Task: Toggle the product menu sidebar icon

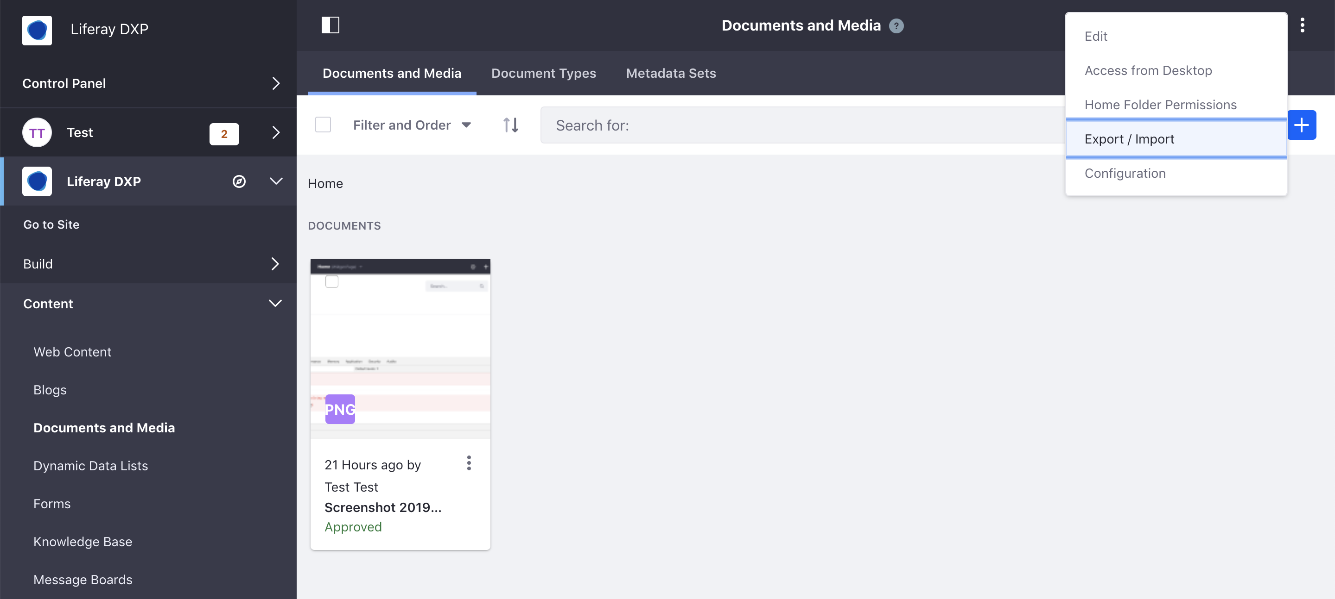Action: click(x=330, y=25)
